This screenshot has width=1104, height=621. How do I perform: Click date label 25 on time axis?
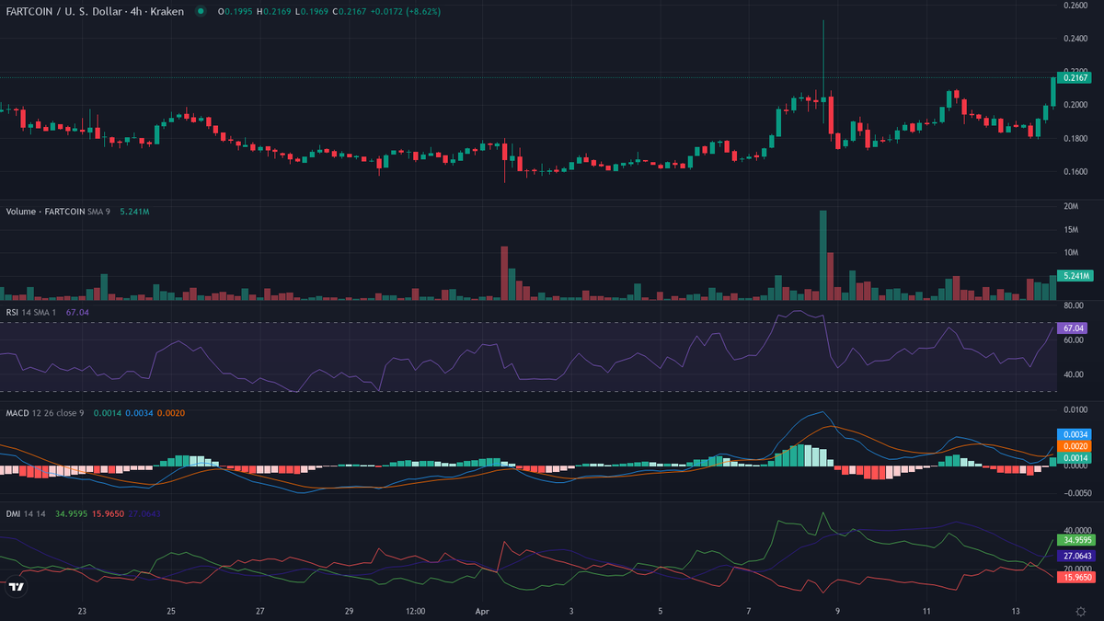pyautogui.click(x=171, y=611)
